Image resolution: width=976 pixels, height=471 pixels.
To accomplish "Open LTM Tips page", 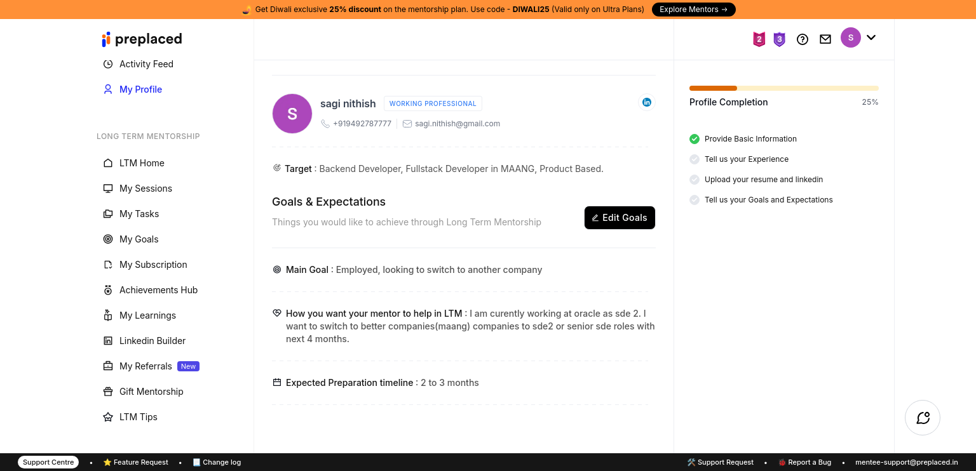I will [138, 417].
